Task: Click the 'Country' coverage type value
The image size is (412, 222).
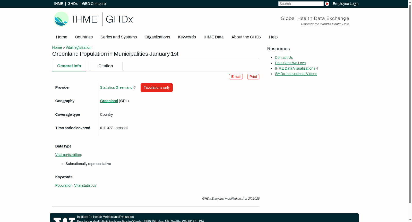Action: (x=106, y=114)
